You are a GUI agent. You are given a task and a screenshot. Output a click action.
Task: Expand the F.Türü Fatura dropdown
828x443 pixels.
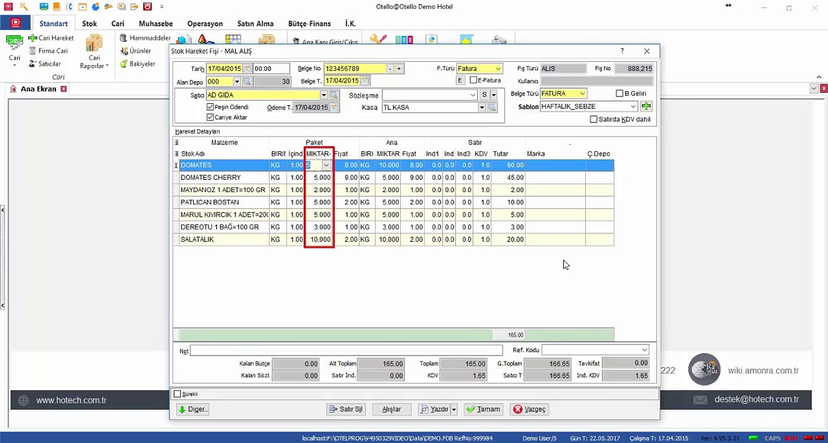pos(498,69)
